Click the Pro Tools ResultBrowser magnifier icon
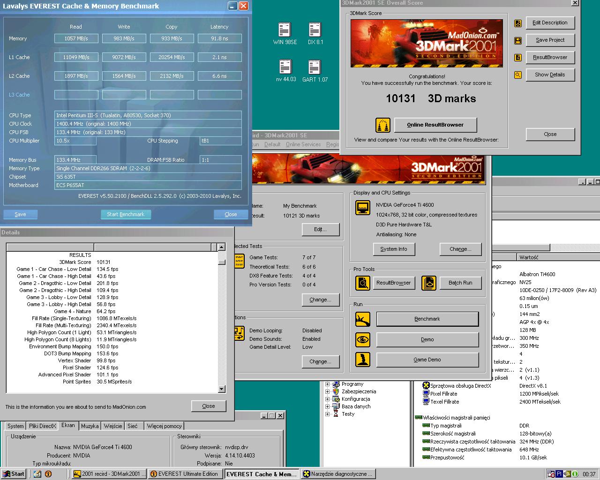This screenshot has height=480, width=600. tap(362, 283)
